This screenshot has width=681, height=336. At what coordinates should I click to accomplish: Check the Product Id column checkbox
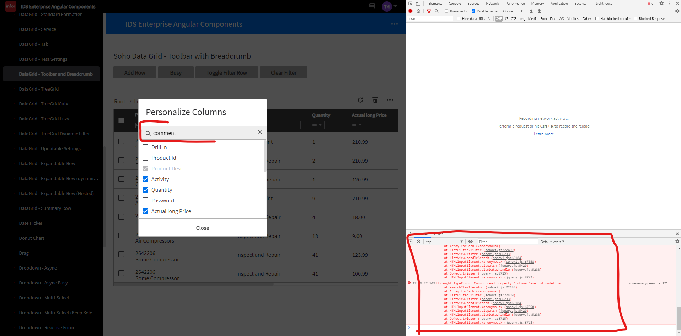click(145, 158)
